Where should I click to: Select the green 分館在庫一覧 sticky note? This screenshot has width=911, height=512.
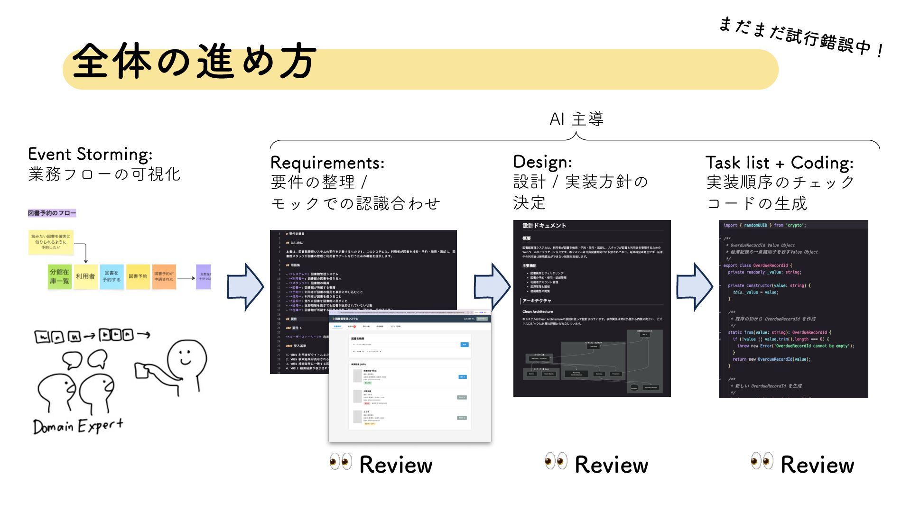point(60,276)
